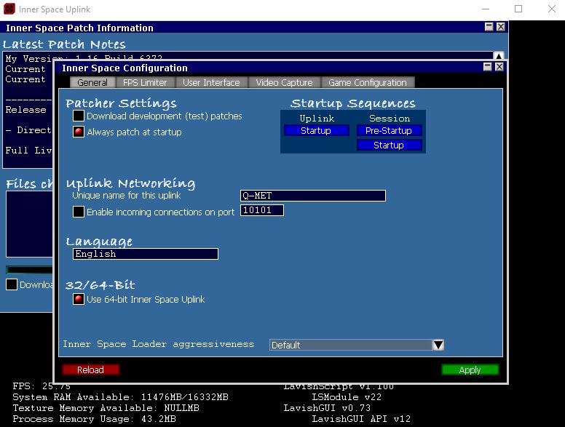565x427 pixels.
Task: Click 'Inner Space Loader aggressiveness' label
Action: [159, 344]
